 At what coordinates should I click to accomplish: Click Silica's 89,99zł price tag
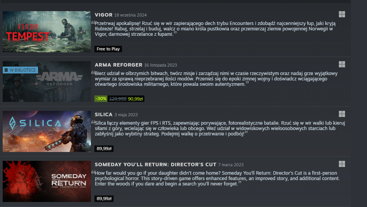coord(104,149)
